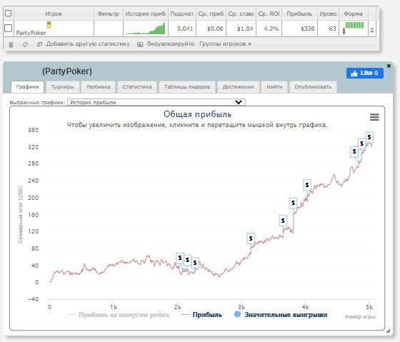The image size is (400, 342).
Task: Click the refresh arrows icon
Action: (x=25, y=44)
